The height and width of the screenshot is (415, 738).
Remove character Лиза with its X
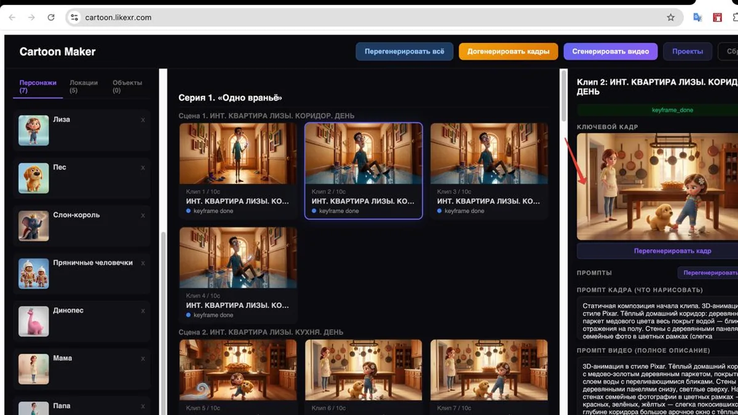(143, 120)
